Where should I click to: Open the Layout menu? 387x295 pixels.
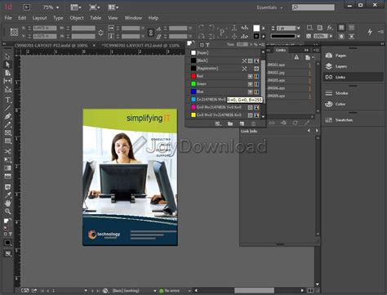click(40, 18)
